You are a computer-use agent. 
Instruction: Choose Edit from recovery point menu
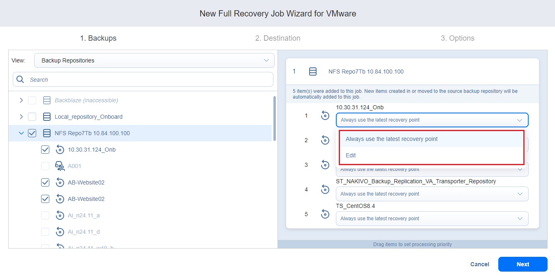click(351, 155)
